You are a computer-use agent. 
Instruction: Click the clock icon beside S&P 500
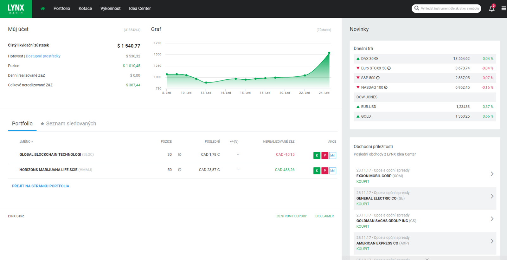click(378, 78)
